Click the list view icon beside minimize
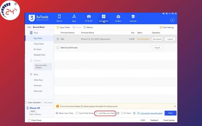Image resolution: width=202 pixels, height=126 pixels. 166,13
